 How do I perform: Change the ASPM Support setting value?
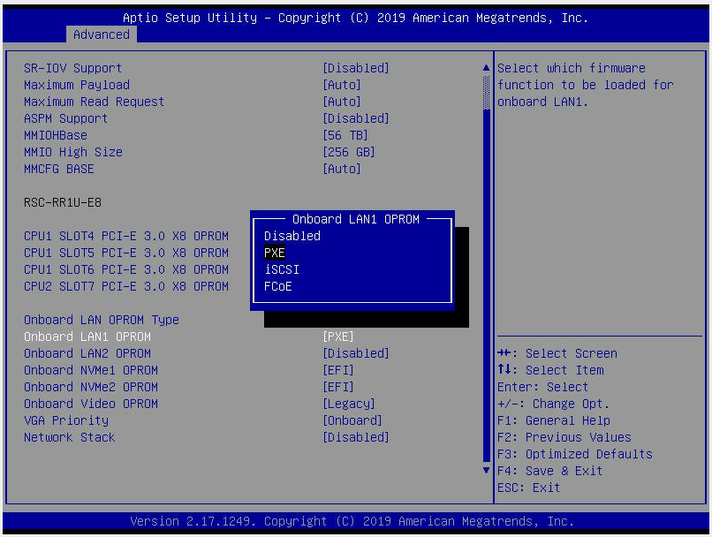pyautogui.click(x=356, y=118)
